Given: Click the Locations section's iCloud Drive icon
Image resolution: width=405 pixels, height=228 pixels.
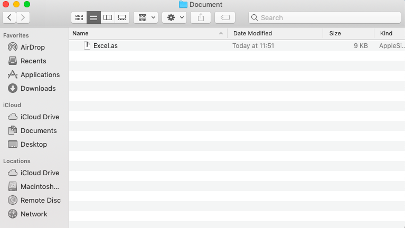Looking at the screenshot, I should tap(13, 173).
